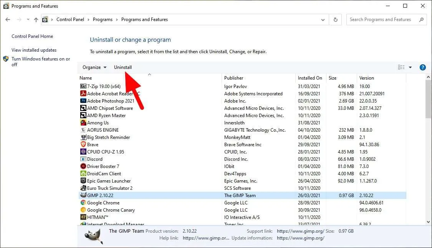Screen dimensions: 432x248
Task: Click the AORUS ENGINE icon
Action: click(83, 130)
